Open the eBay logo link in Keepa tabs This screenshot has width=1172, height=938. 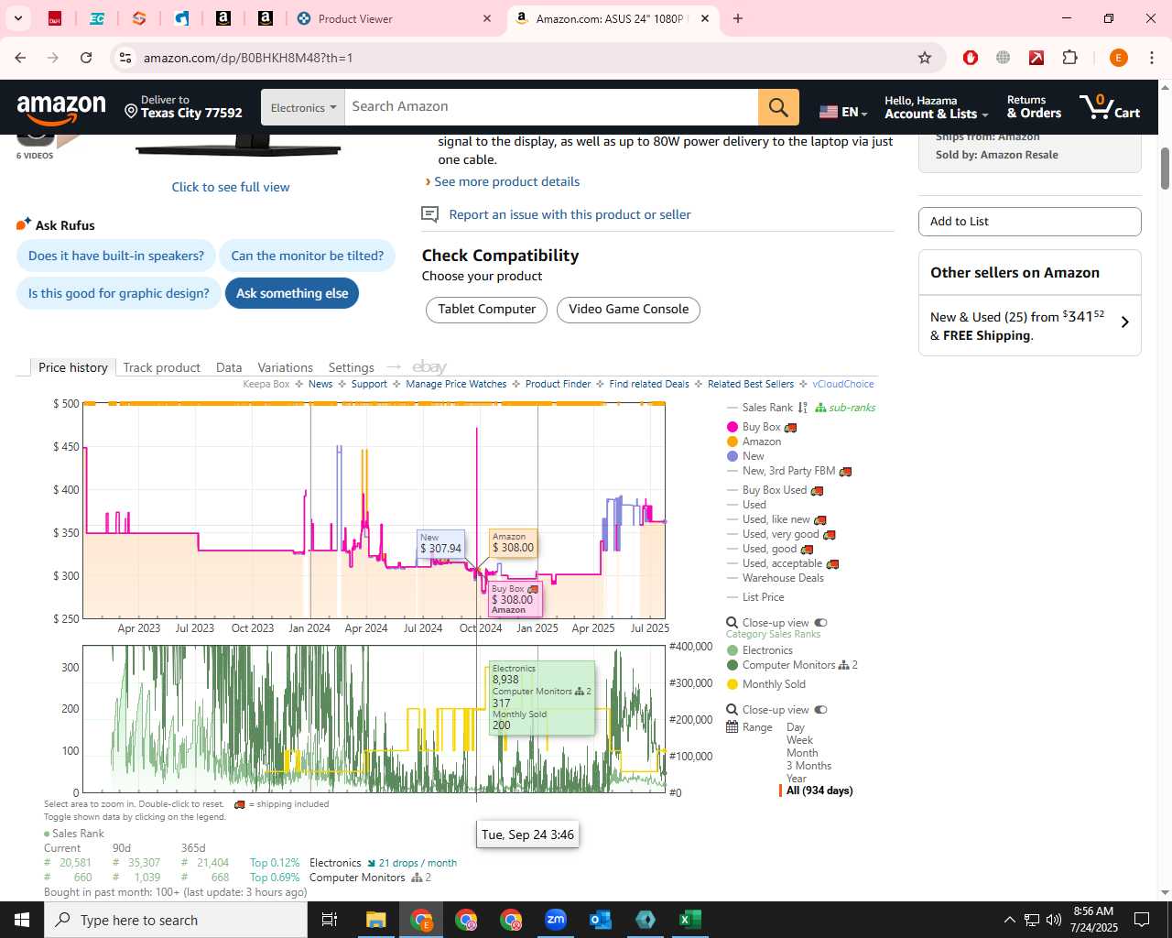click(429, 367)
